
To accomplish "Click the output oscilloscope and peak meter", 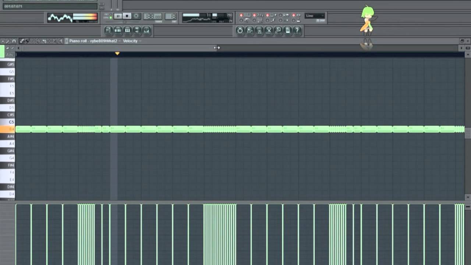I will click(x=72, y=18).
